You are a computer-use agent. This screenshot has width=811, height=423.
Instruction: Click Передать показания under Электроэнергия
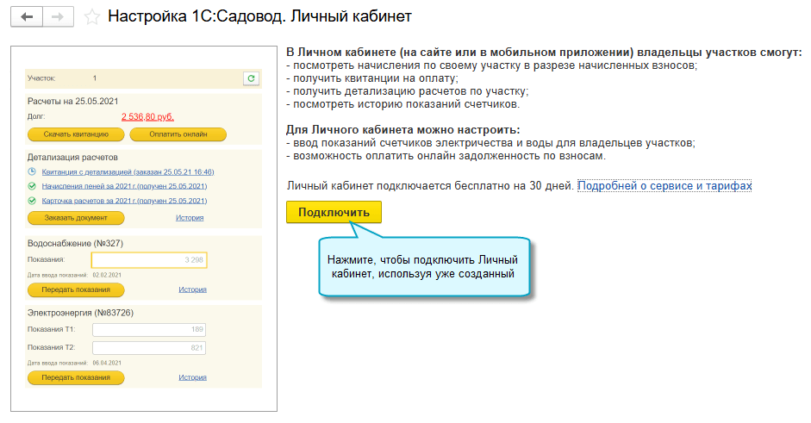click(x=76, y=378)
